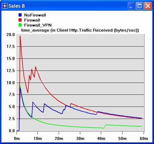
Task: Click the 7.5 y-axis label
Action: pos(12,95)
